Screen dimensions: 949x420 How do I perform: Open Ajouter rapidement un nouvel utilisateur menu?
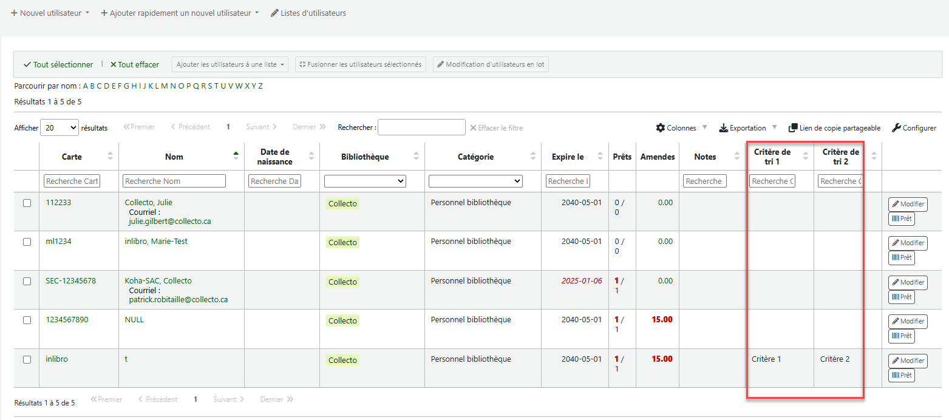point(180,13)
